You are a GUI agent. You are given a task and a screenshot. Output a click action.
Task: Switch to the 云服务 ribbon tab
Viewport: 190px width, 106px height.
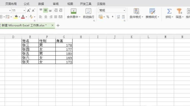[101, 4]
